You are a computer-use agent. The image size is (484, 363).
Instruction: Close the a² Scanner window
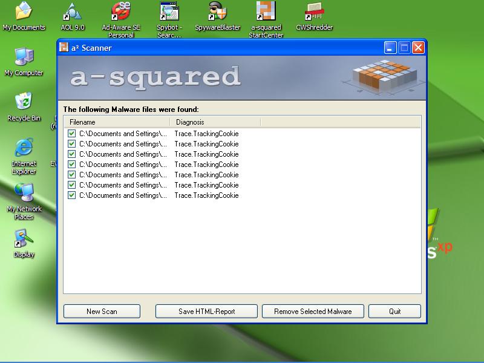click(x=418, y=48)
